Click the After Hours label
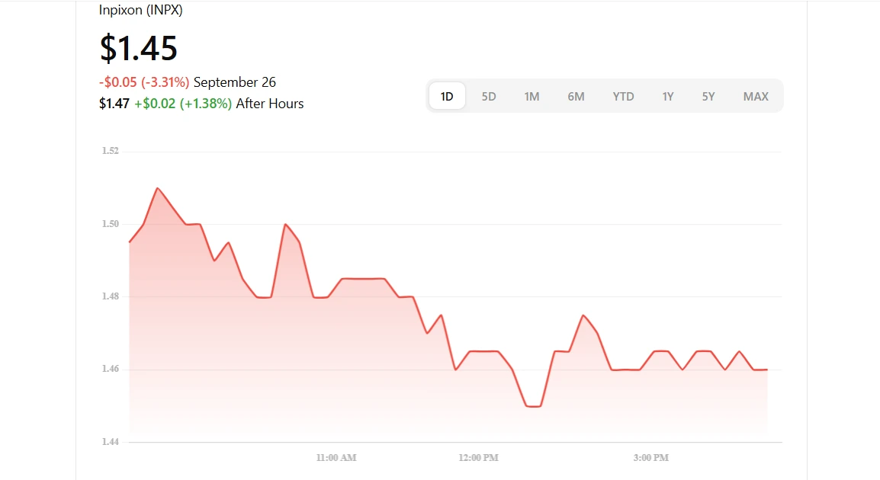880x480 pixels. (270, 104)
